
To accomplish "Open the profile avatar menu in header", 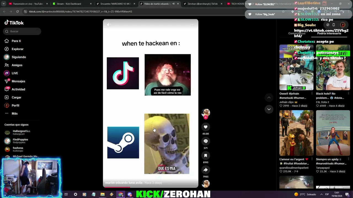I will [x=343, y=25].
